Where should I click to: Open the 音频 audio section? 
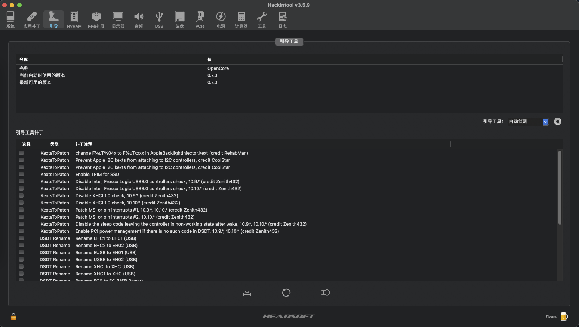[x=139, y=19]
